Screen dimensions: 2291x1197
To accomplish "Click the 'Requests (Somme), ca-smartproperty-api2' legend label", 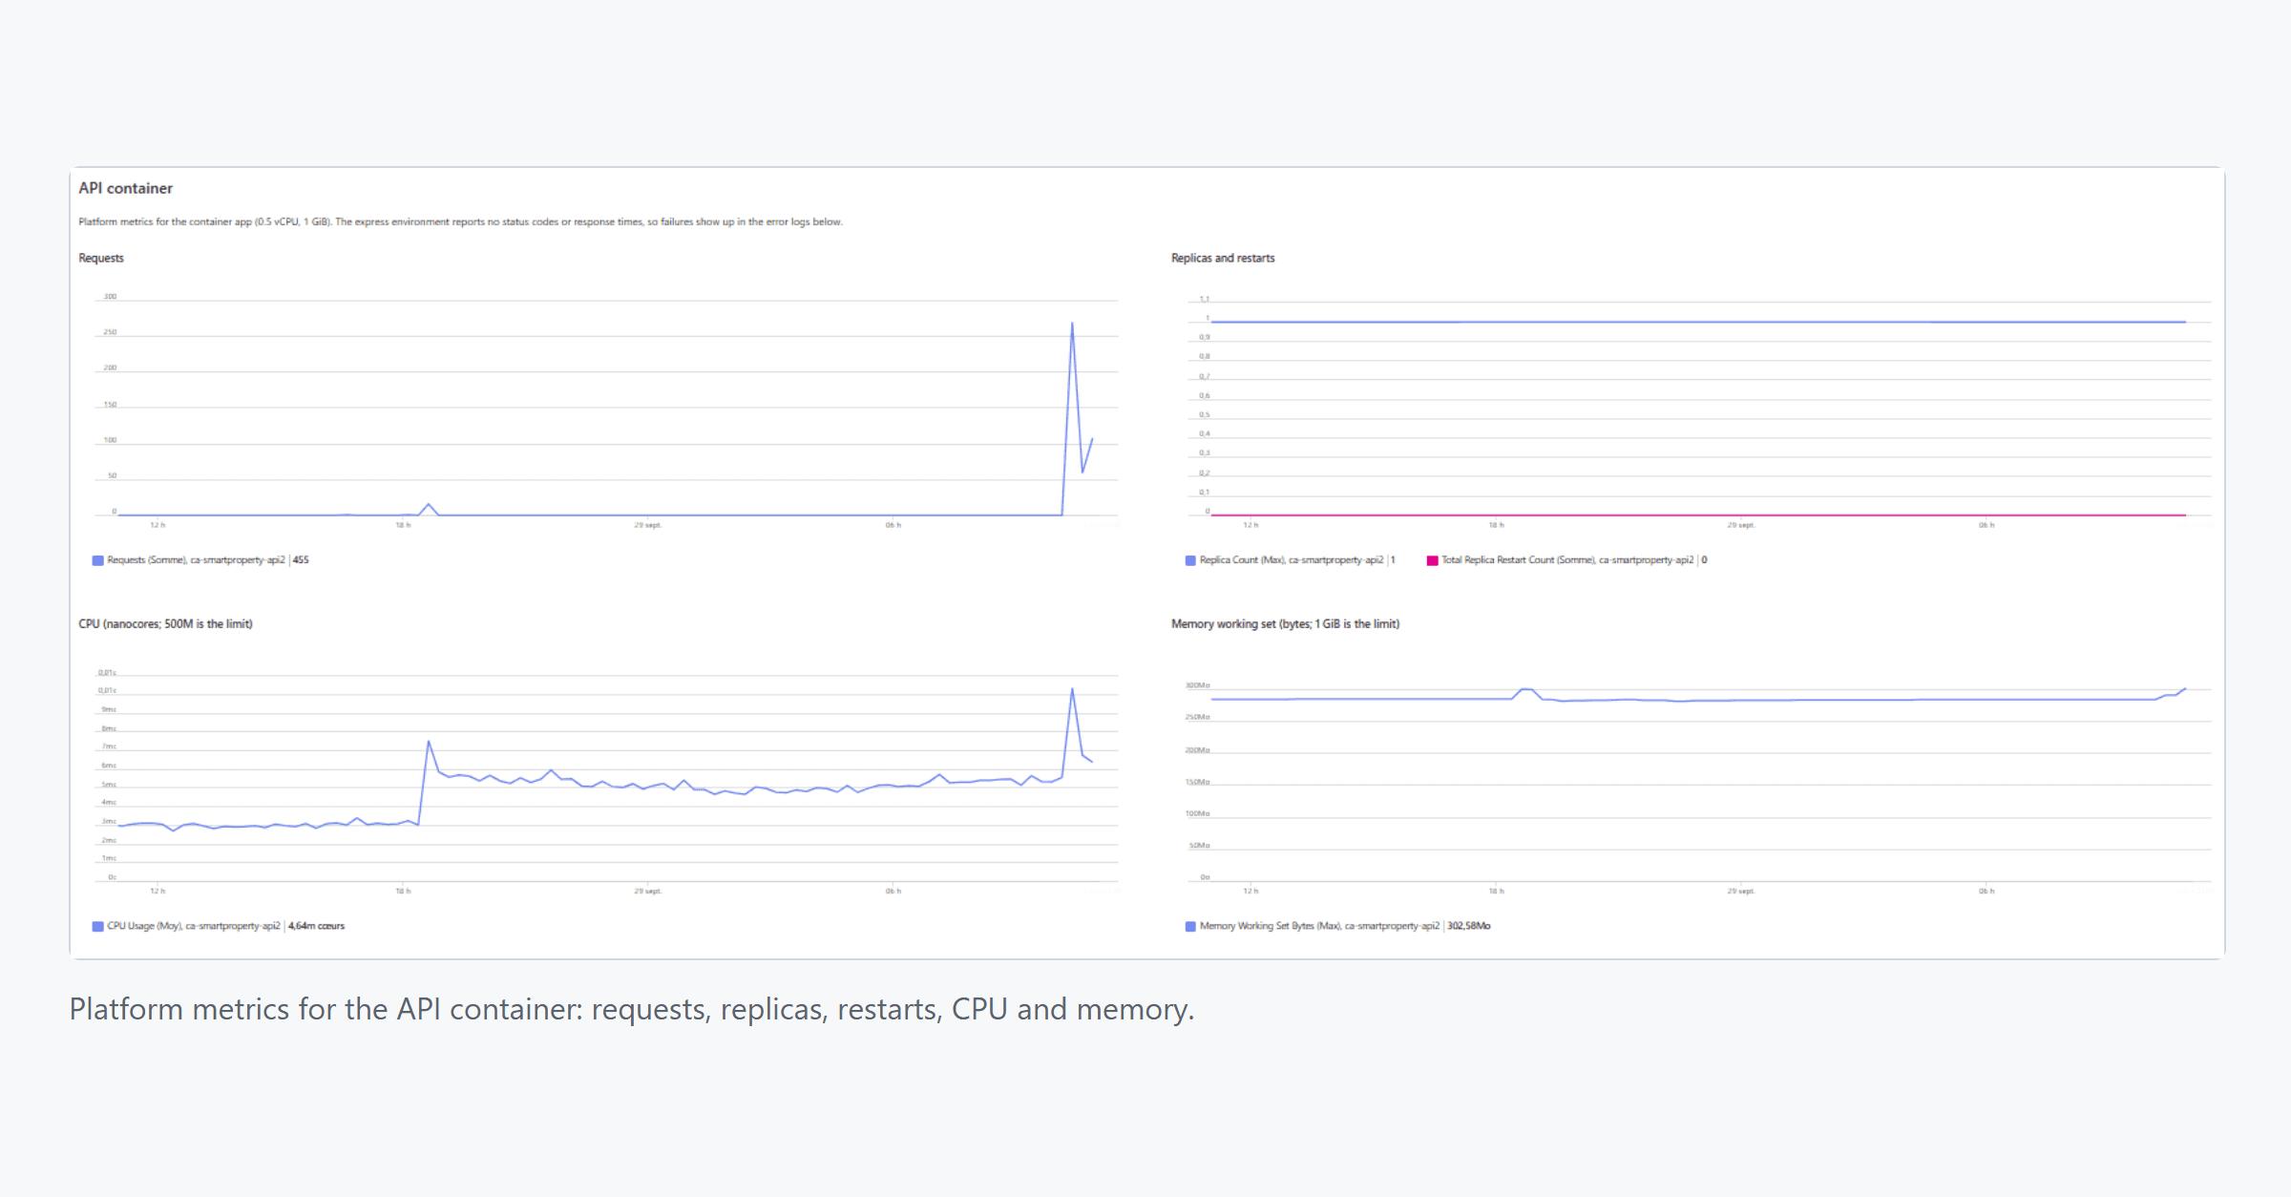I will 196,560.
